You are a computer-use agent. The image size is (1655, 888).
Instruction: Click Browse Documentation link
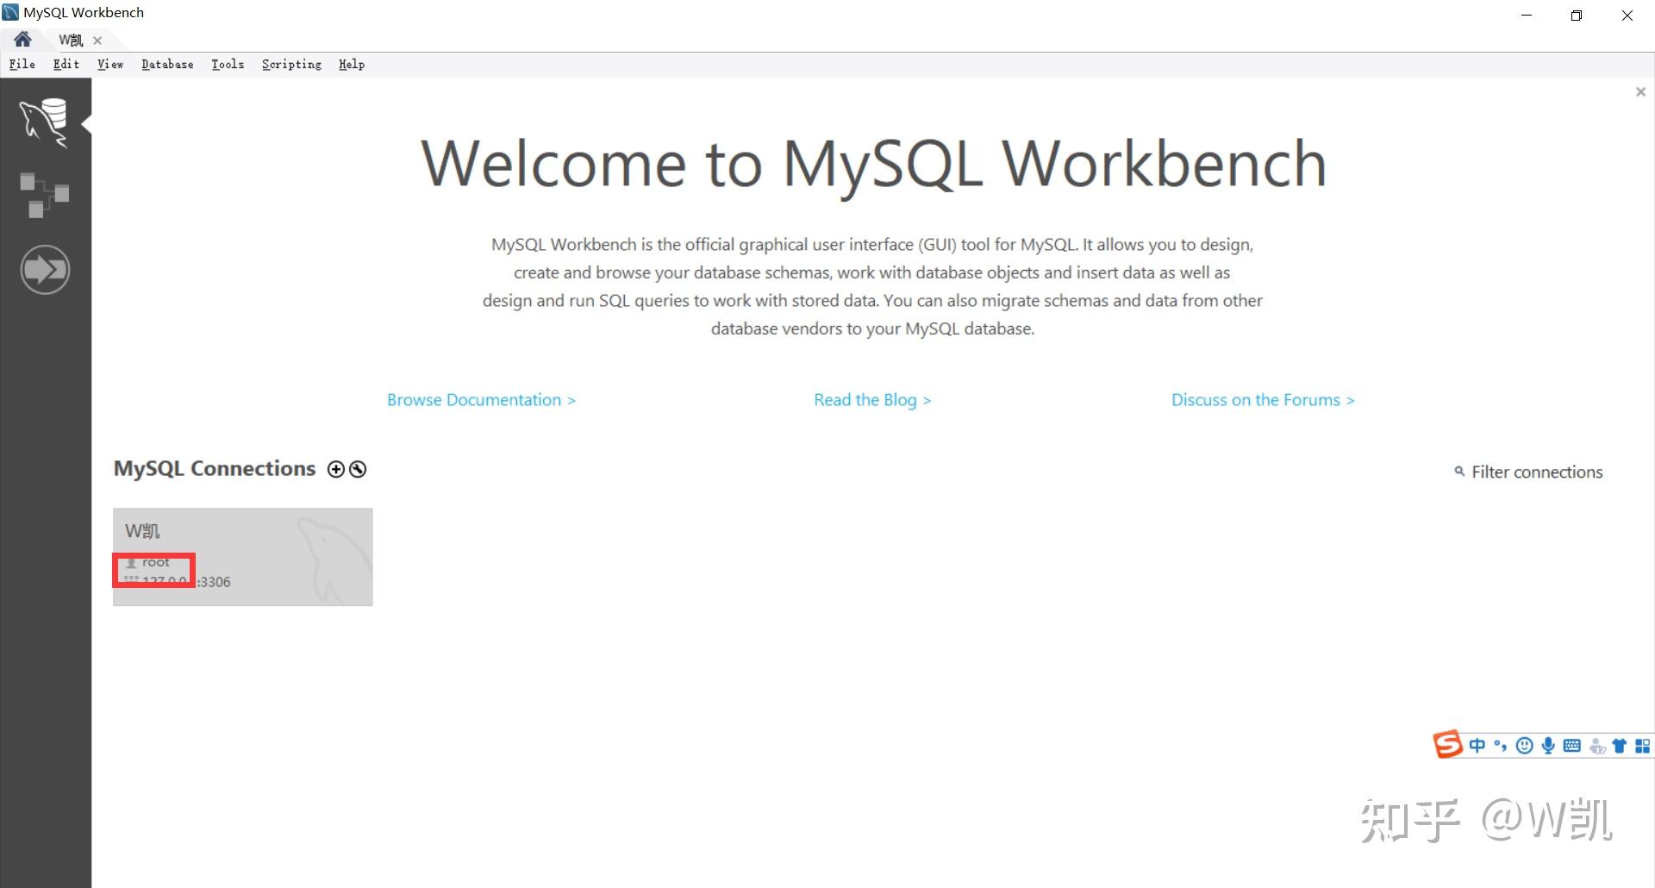point(481,400)
